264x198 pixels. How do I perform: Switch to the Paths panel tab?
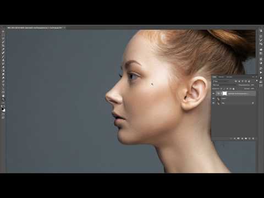coord(229,77)
